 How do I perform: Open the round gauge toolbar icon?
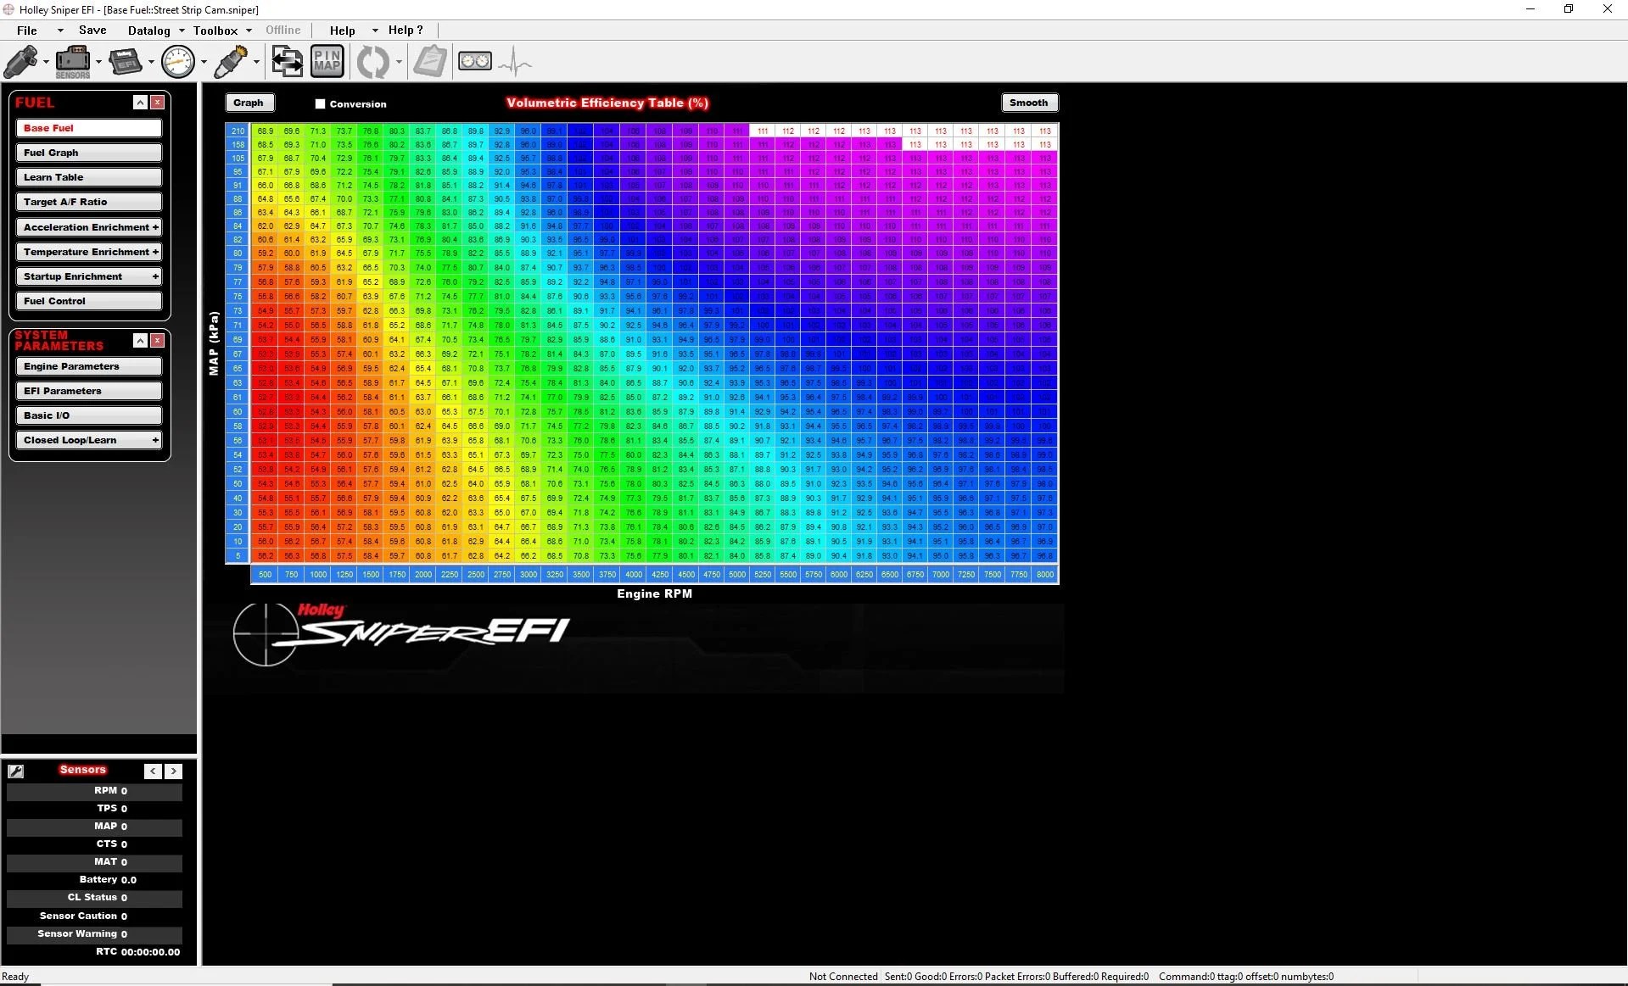(x=179, y=62)
